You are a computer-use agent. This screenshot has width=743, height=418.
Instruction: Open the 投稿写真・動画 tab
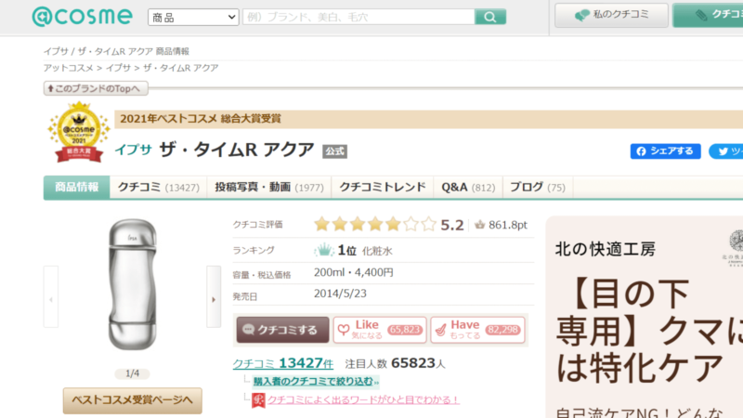pos(269,188)
